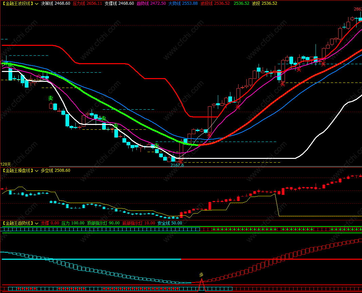This screenshot has width=362, height=293.
Task: Click the yellow 波段 2536.52 readout
Action: pyautogui.click(x=265, y=3)
